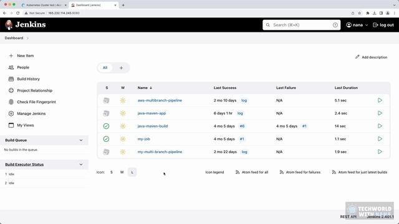Open aws-multibranch-pipeline job
Screen dimensions: 399x224
tap(160, 100)
